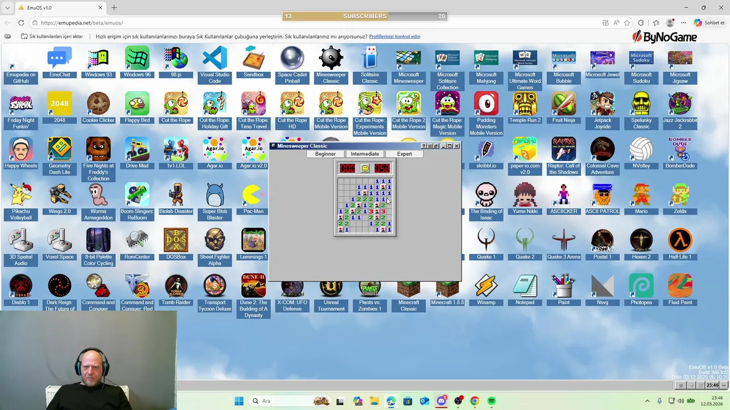Screen dimensions: 730x410
Task: Click the Minesweeper smiley face reset button
Action: [x=365, y=168]
